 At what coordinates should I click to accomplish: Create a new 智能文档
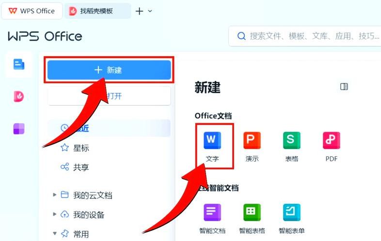coord(212,219)
